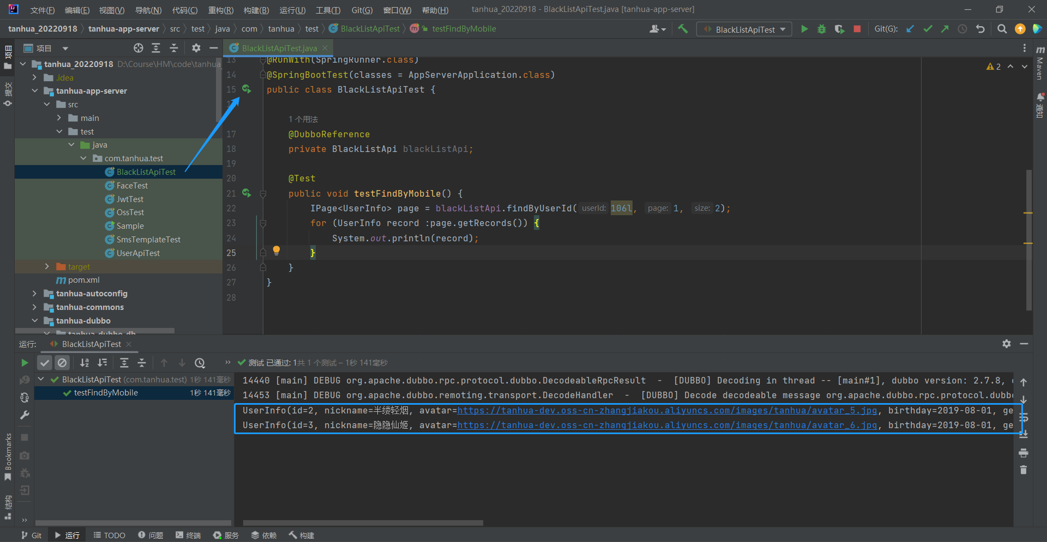Click the Debug bug icon in toolbar
The height and width of the screenshot is (542, 1047).
pos(821,29)
